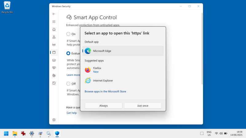Open Virus & threat protection shield in sidebar

point(54,29)
